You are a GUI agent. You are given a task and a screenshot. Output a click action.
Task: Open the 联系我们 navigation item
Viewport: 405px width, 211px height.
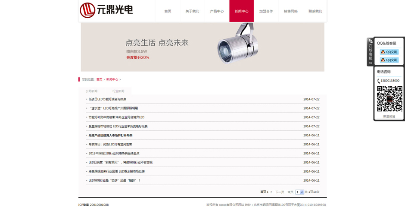click(315, 11)
